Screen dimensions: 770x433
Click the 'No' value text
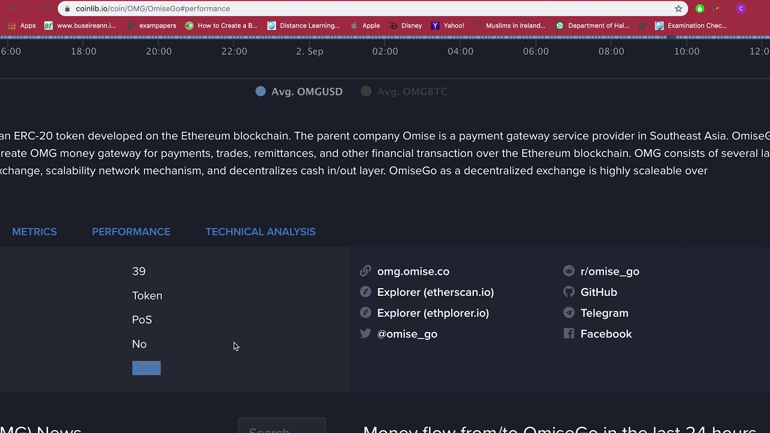(x=140, y=344)
